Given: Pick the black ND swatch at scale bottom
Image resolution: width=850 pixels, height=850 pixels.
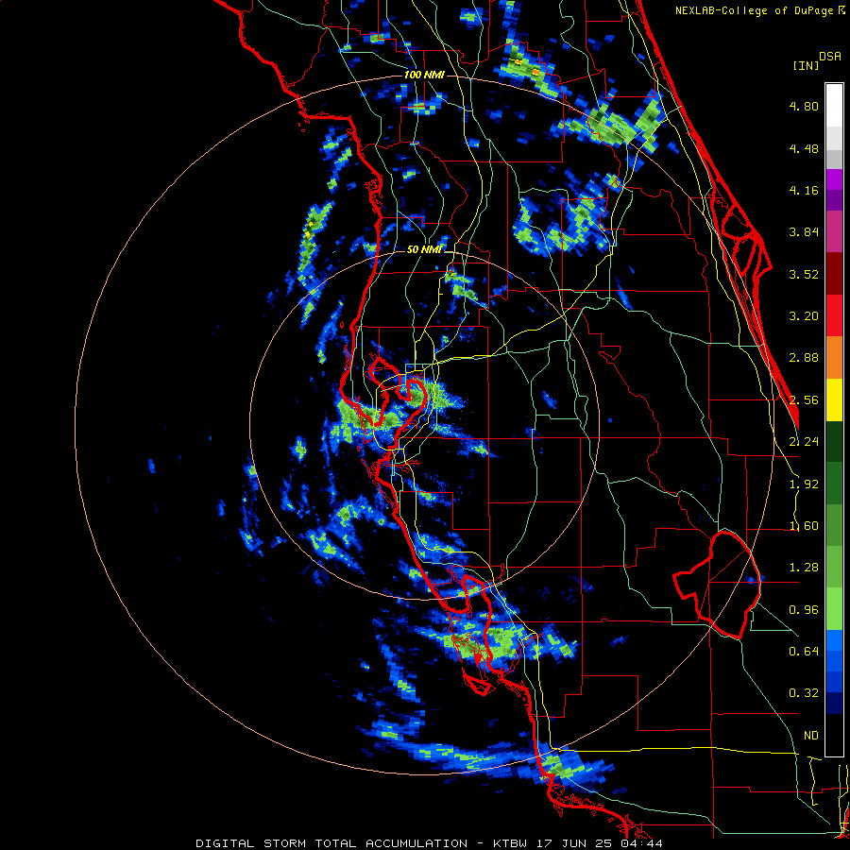Looking at the screenshot, I should (x=834, y=735).
